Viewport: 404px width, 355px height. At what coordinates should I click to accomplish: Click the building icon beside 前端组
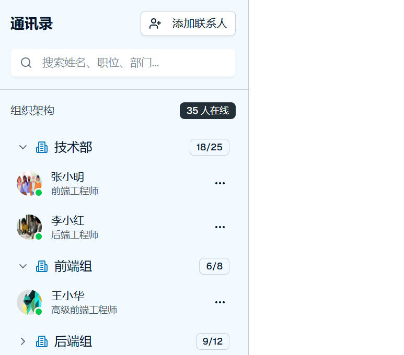click(42, 267)
